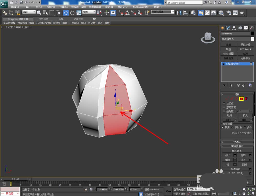Screen dimensions: 256x196
Task: Click the Pan view hand icon
Action: pos(243,194)
